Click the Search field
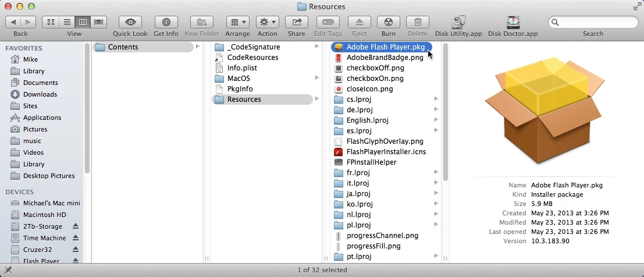The image size is (644, 277). (593, 22)
